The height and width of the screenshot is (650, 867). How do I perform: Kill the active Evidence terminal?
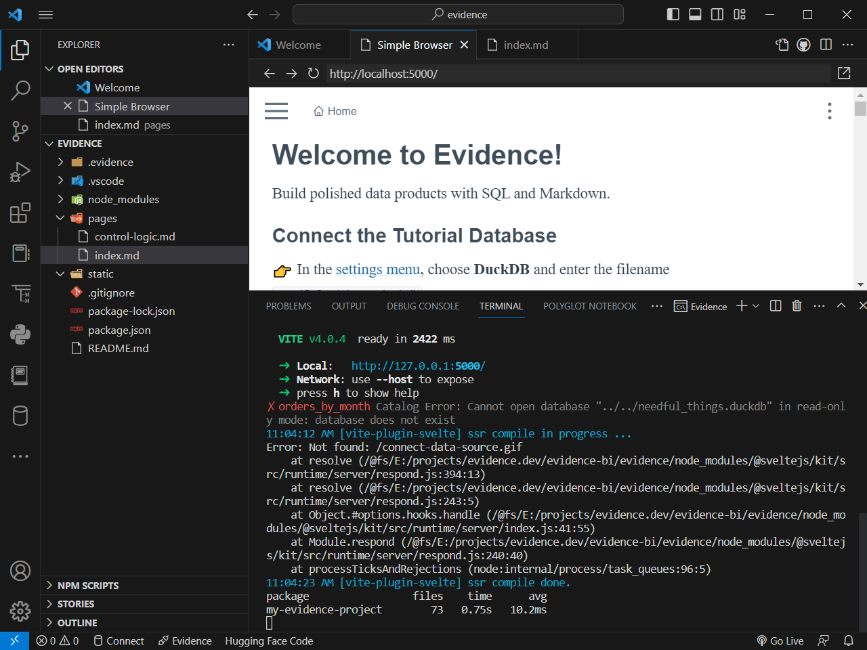797,305
